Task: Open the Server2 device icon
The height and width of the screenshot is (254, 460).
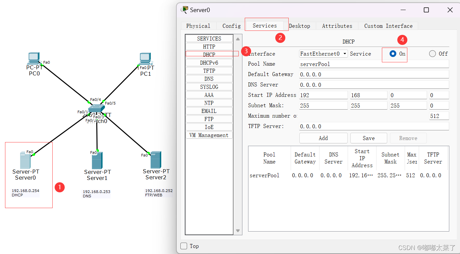Action: click(156, 160)
